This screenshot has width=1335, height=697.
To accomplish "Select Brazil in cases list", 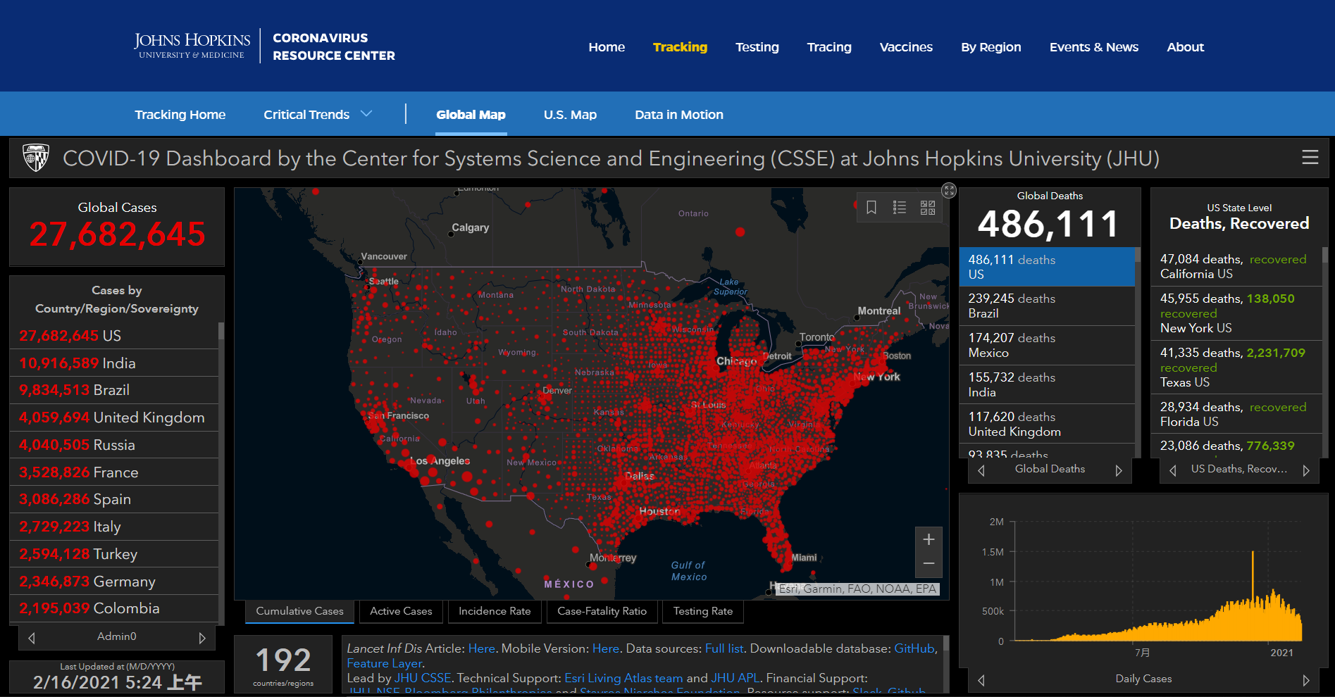I will [114, 390].
